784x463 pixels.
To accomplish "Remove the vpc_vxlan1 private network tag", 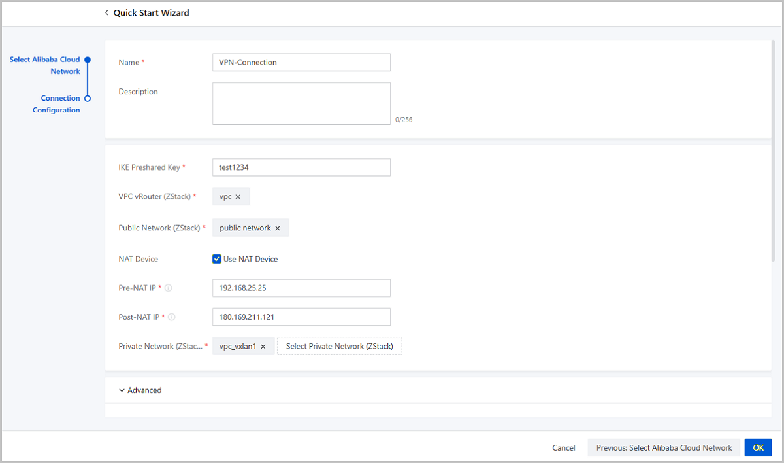I will (x=263, y=347).
